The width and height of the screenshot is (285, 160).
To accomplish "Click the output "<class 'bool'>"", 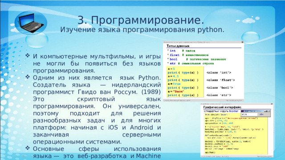I will 220,88.
